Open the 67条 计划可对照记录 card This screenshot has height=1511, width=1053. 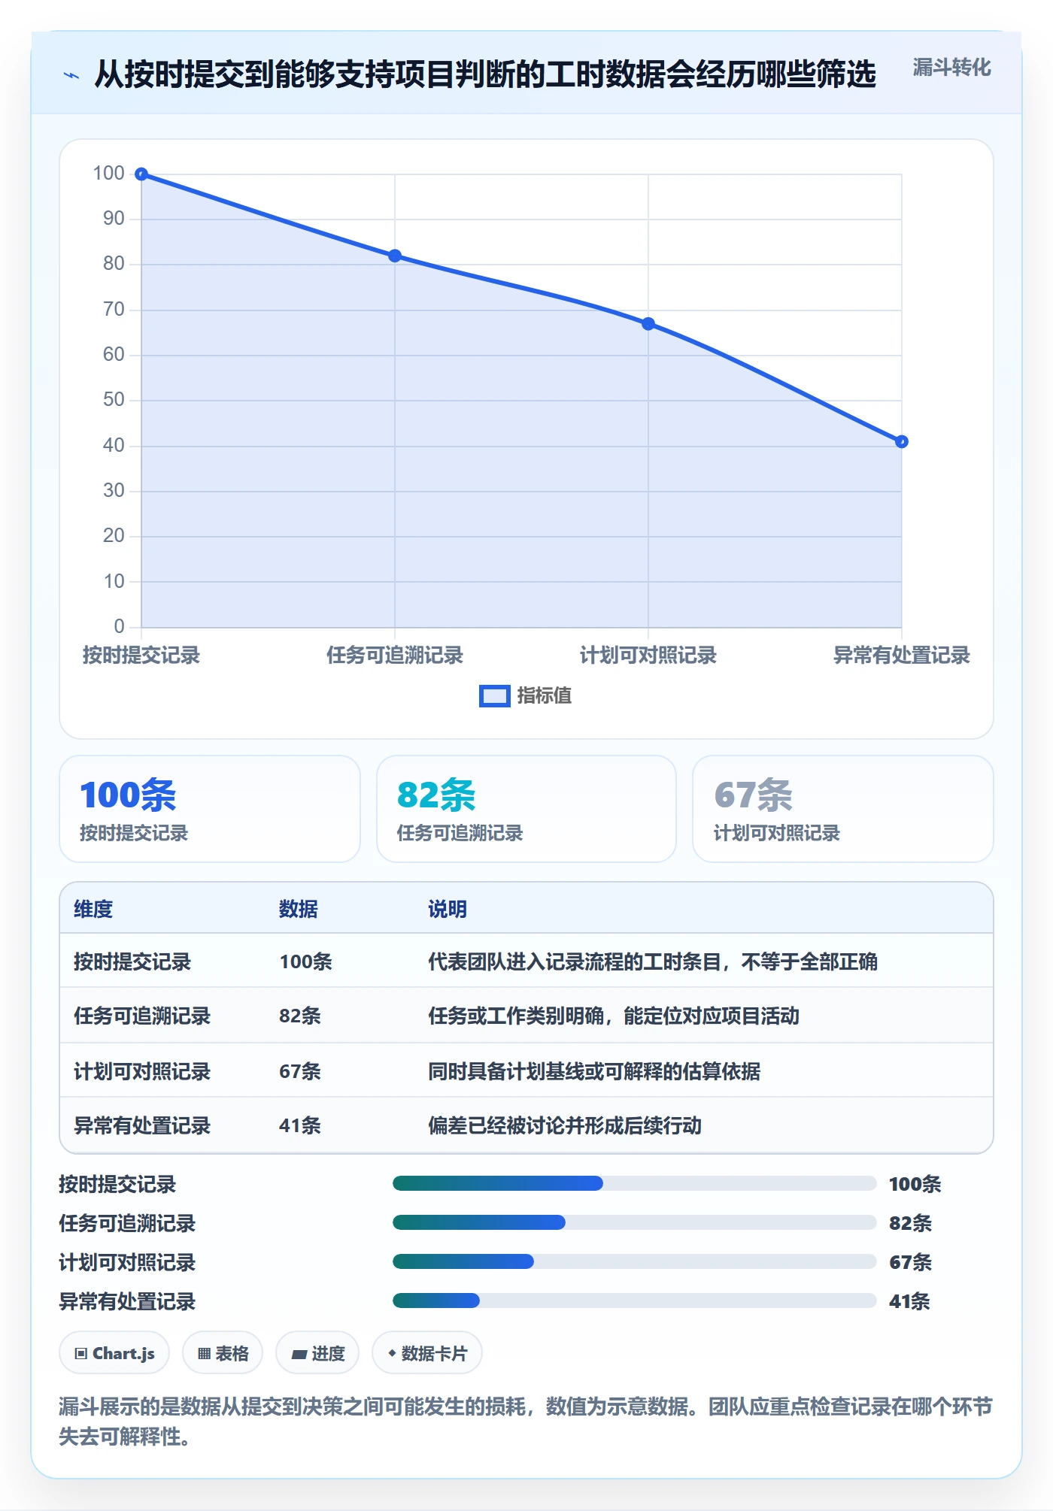click(x=843, y=809)
